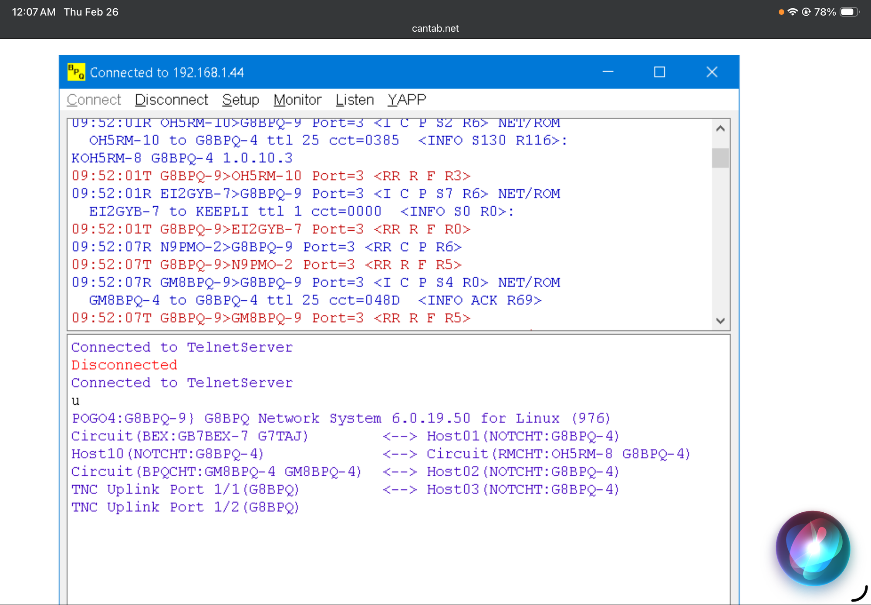Open the Setup menu
Image resolution: width=871 pixels, height=605 pixels.
tap(240, 99)
